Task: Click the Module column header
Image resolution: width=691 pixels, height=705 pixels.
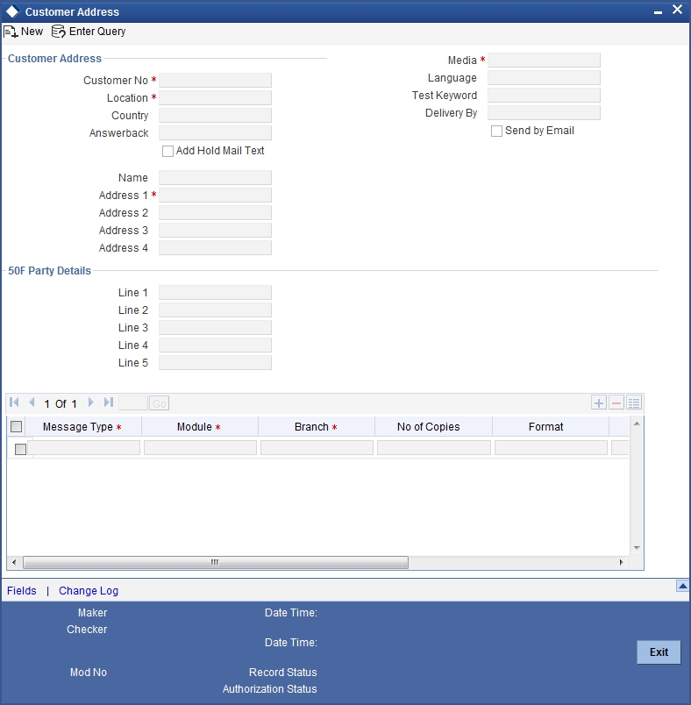Action: (x=200, y=427)
